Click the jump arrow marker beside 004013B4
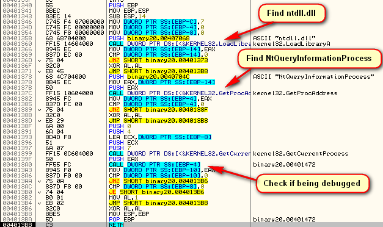 tap(40, 203)
